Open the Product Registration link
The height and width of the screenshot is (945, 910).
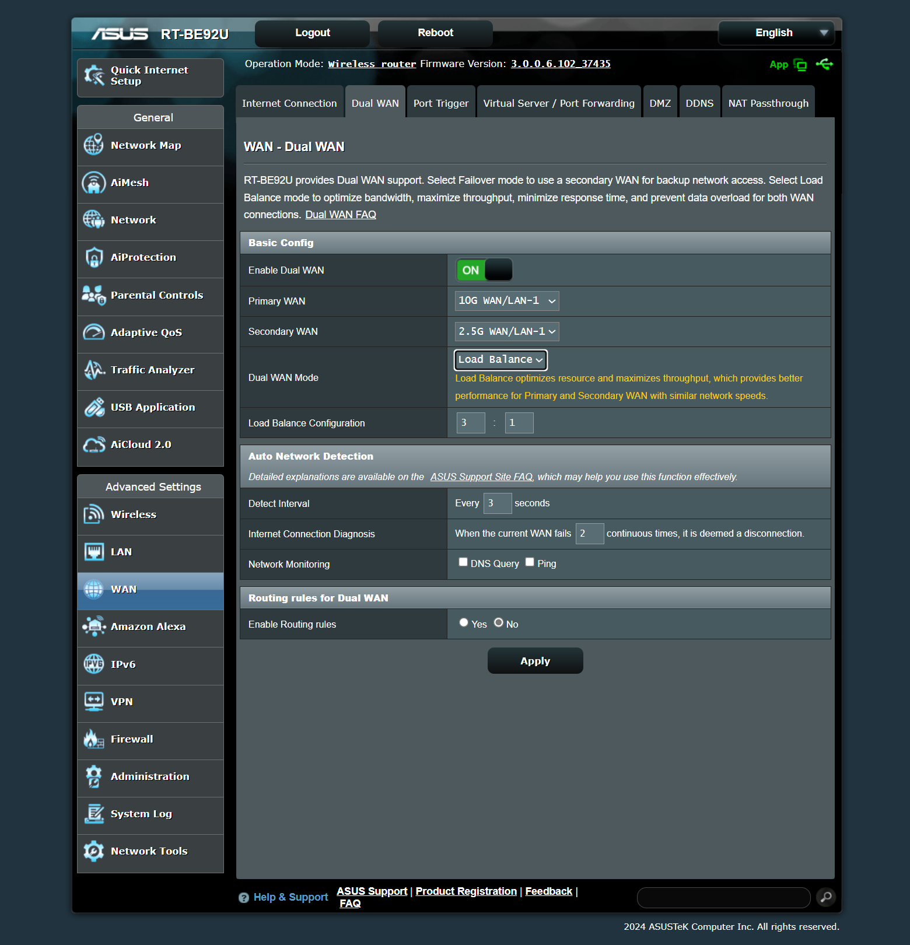pyautogui.click(x=466, y=891)
